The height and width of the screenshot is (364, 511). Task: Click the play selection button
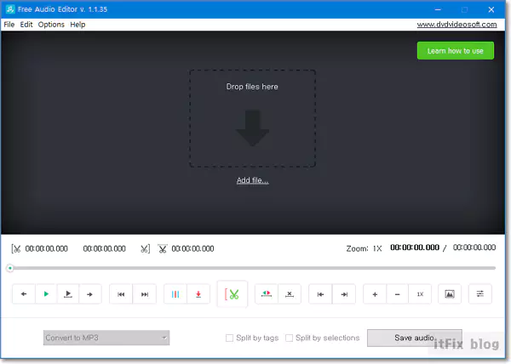click(68, 294)
